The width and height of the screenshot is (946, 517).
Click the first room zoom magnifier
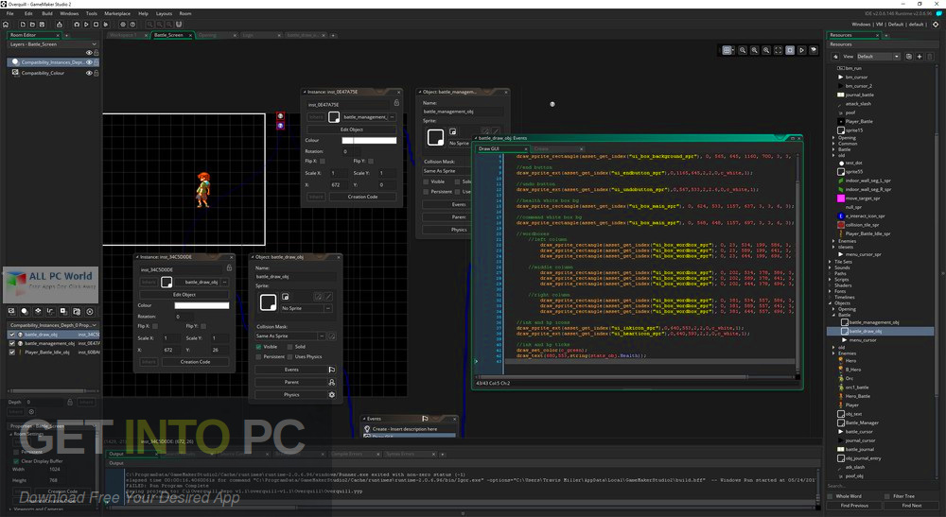coord(743,50)
